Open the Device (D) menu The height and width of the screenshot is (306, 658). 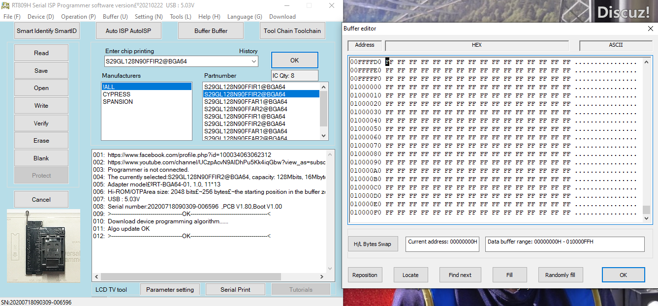tap(40, 16)
